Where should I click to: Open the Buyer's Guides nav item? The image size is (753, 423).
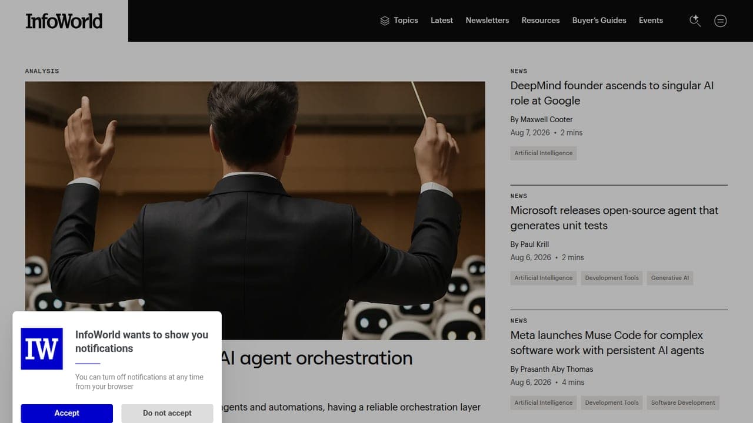[599, 21]
